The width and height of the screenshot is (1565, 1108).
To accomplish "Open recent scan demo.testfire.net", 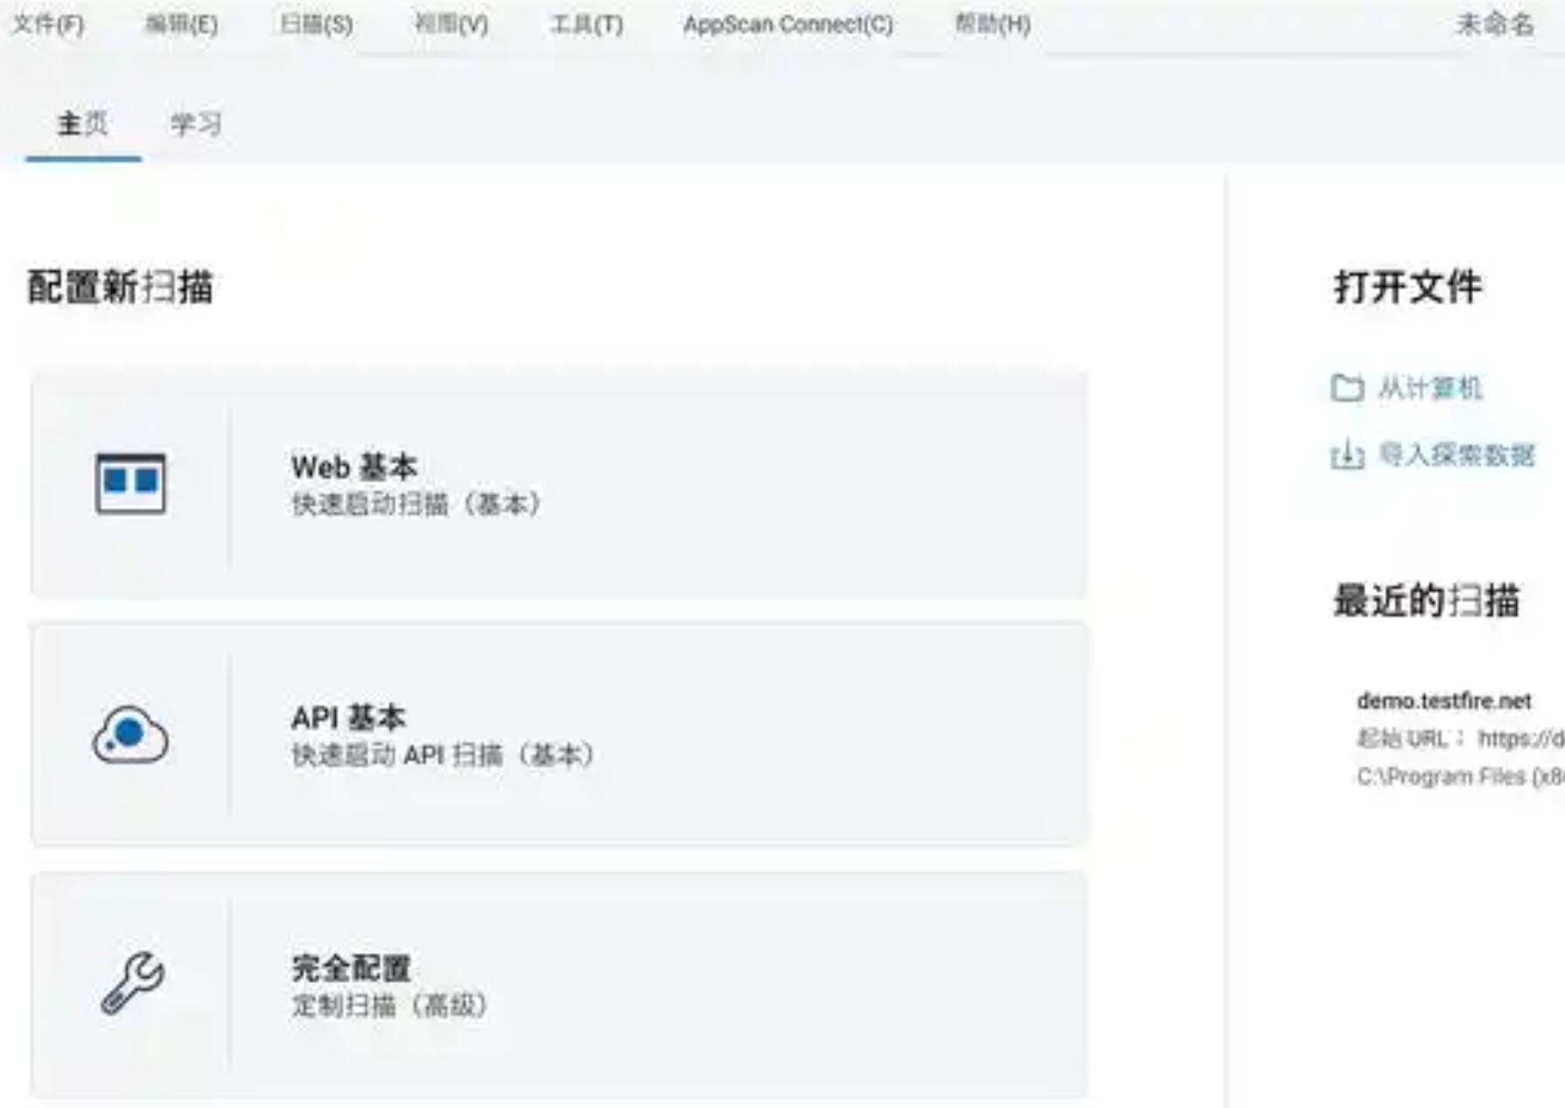I will pyautogui.click(x=1444, y=701).
